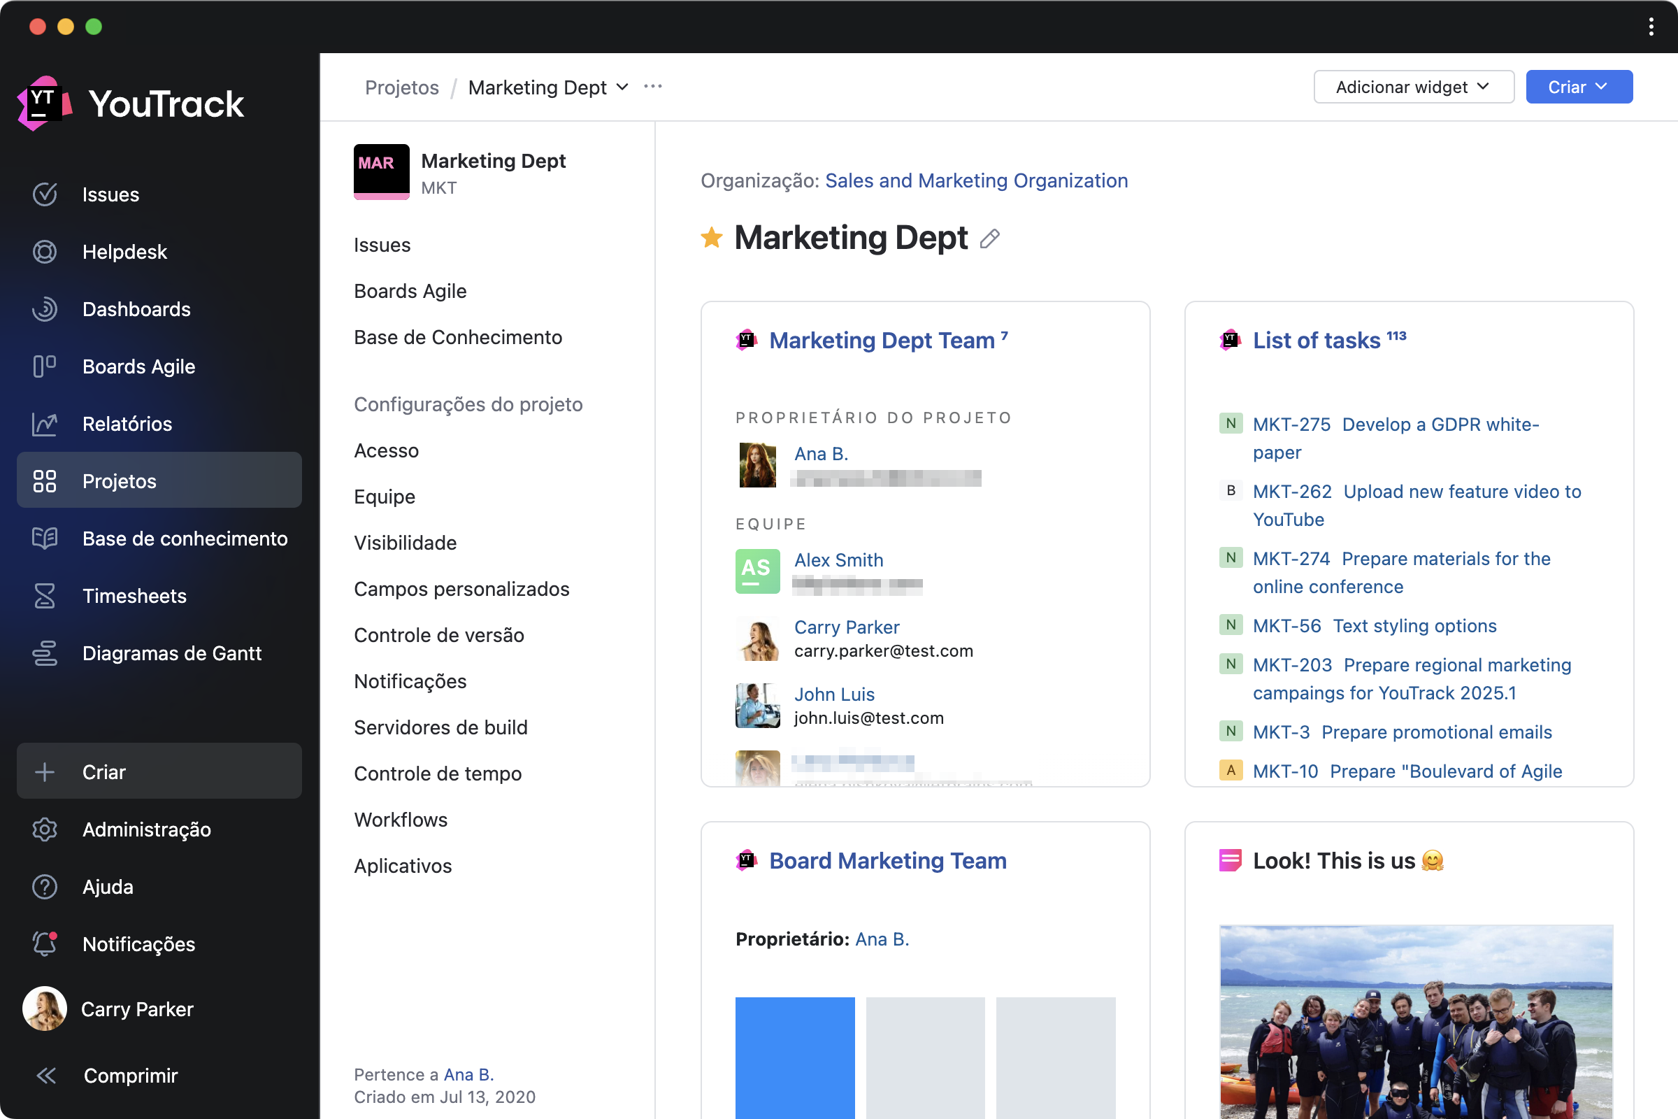Open issue MKT-275 Develop a GDPR white-paper
The width and height of the screenshot is (1678, 1119).
tap(1396, 439)
